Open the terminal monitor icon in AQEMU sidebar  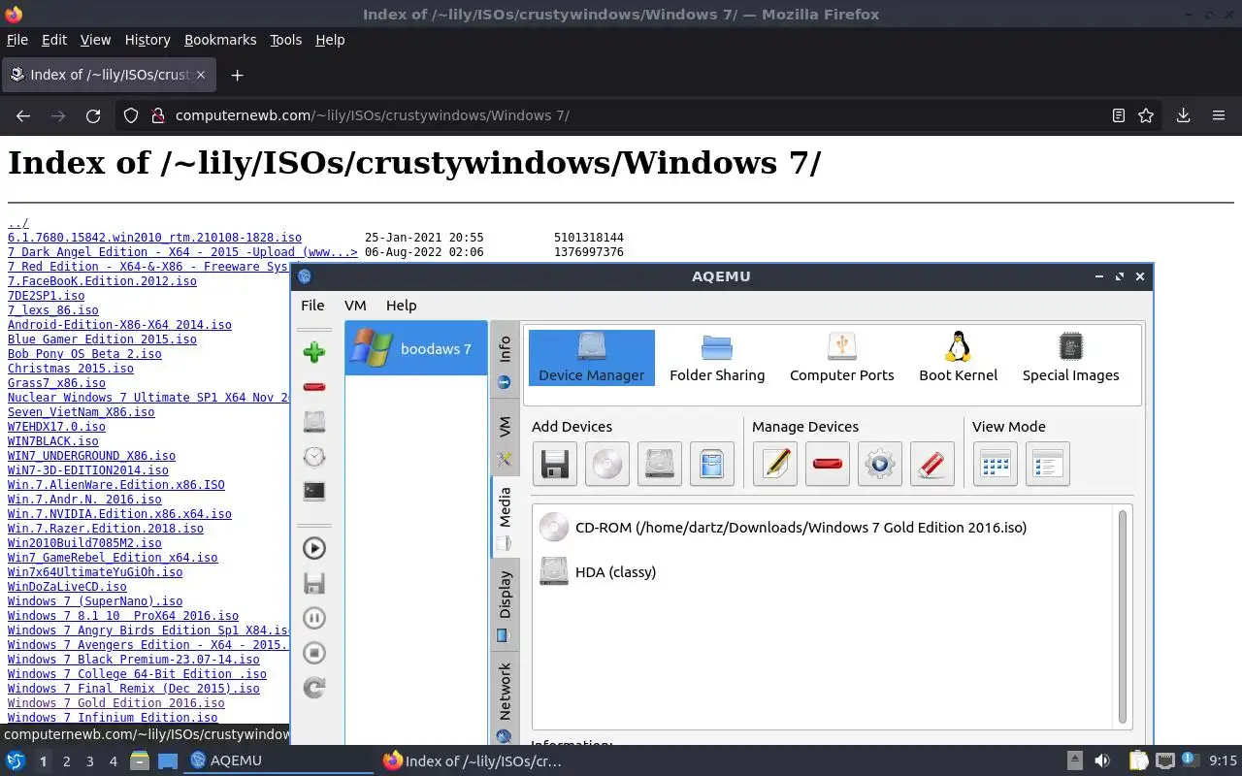tap(313, 492)
